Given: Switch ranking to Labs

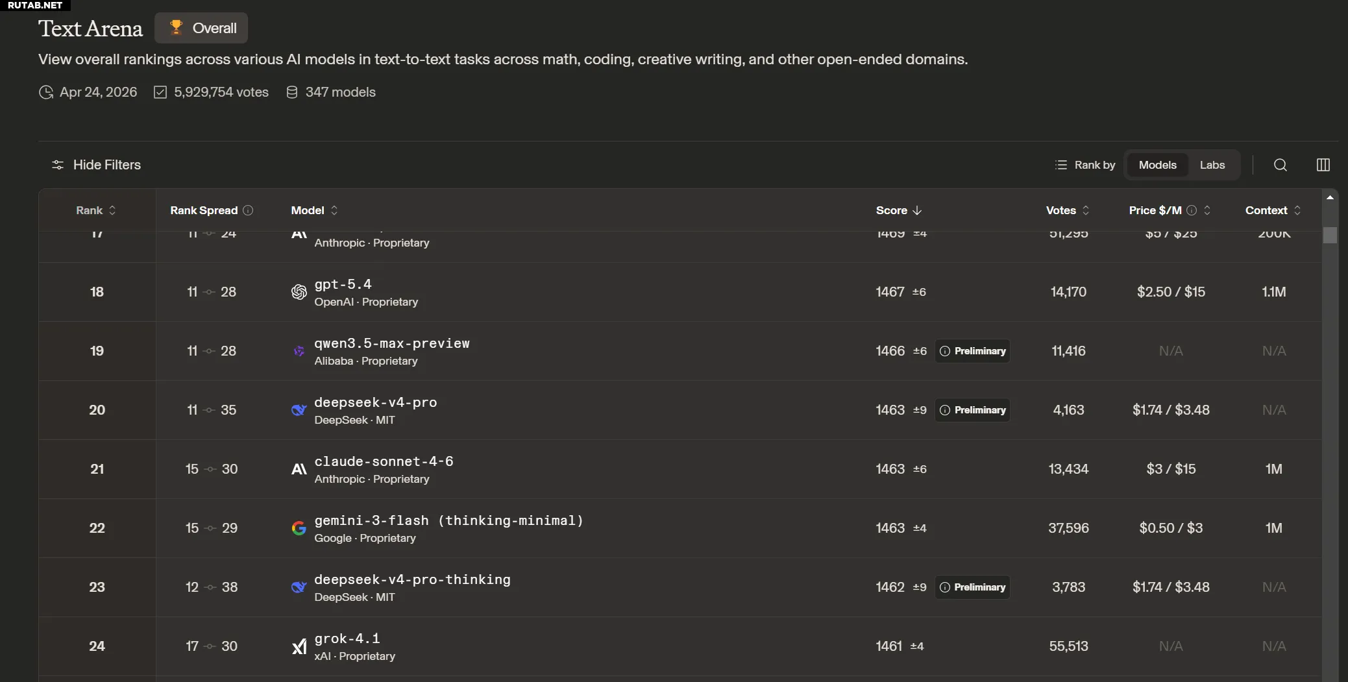Looking at the screenshot, I should coord(1212,165).
